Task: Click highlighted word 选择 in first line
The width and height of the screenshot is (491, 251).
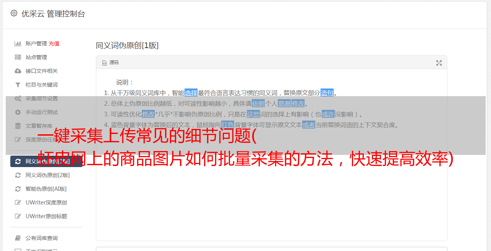Action: click(x=191, y=93)
